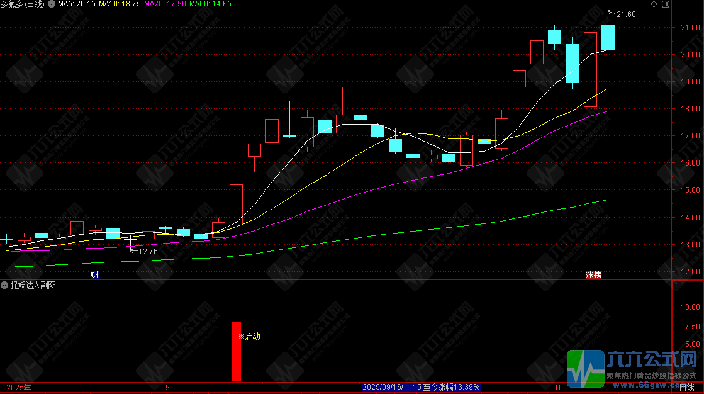
Task: Click the 2025年 label on time axis
Action: click(19, 387)
